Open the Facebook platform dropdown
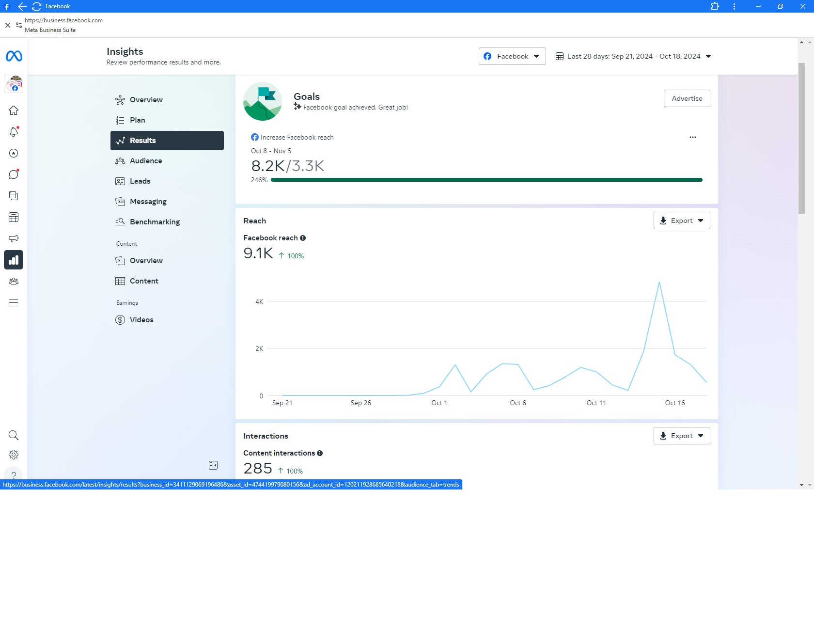This screenshot has height=631, width=814. 512,56
